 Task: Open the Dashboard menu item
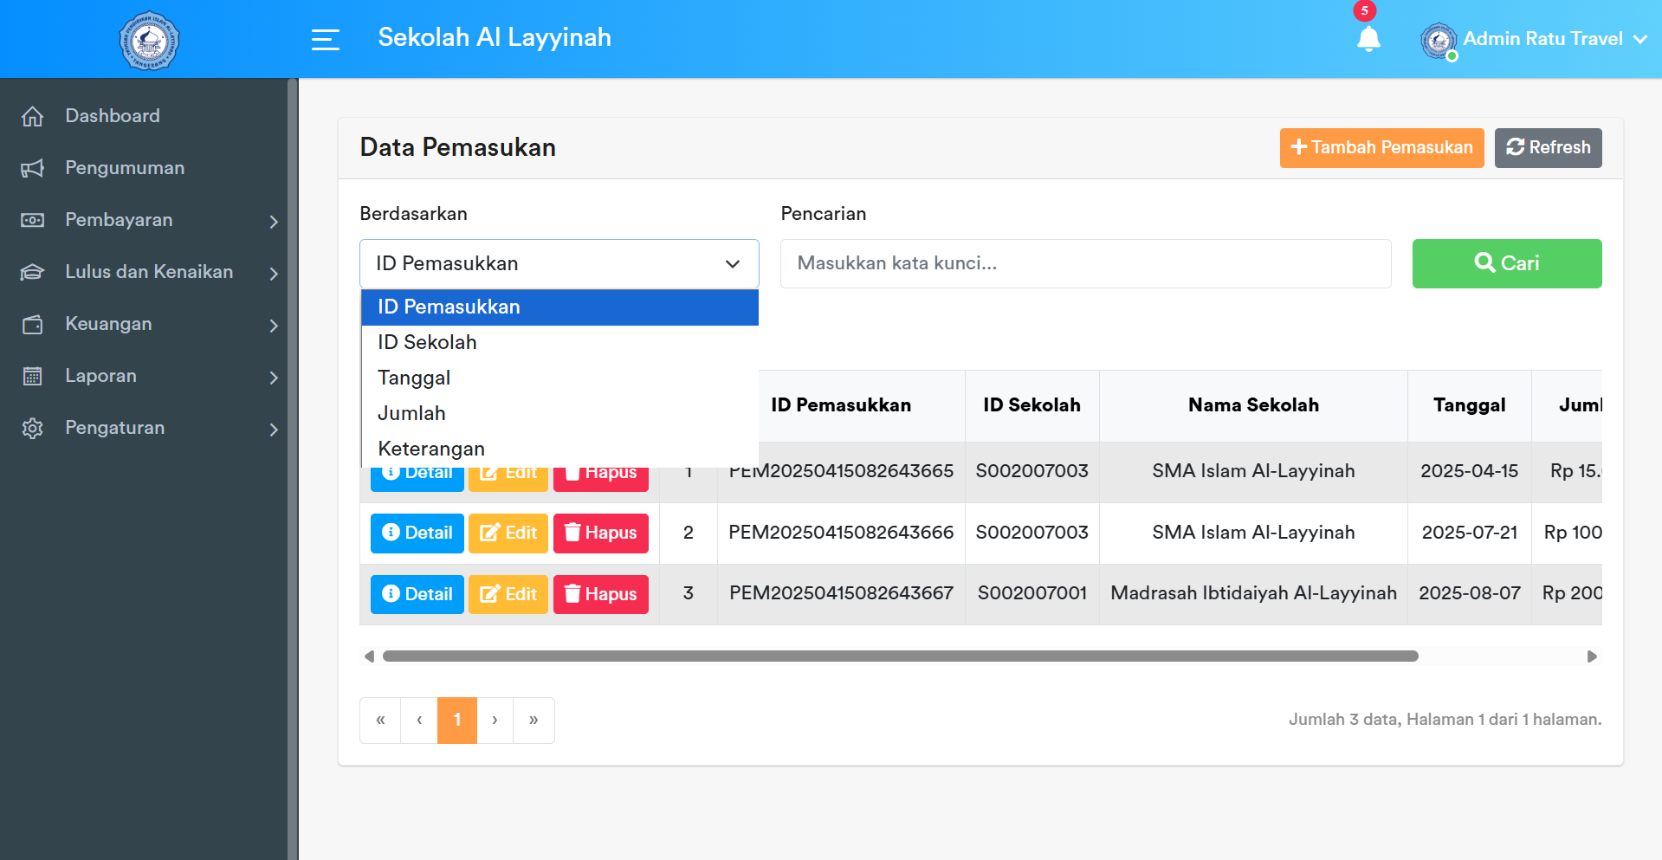coord(113,115)
